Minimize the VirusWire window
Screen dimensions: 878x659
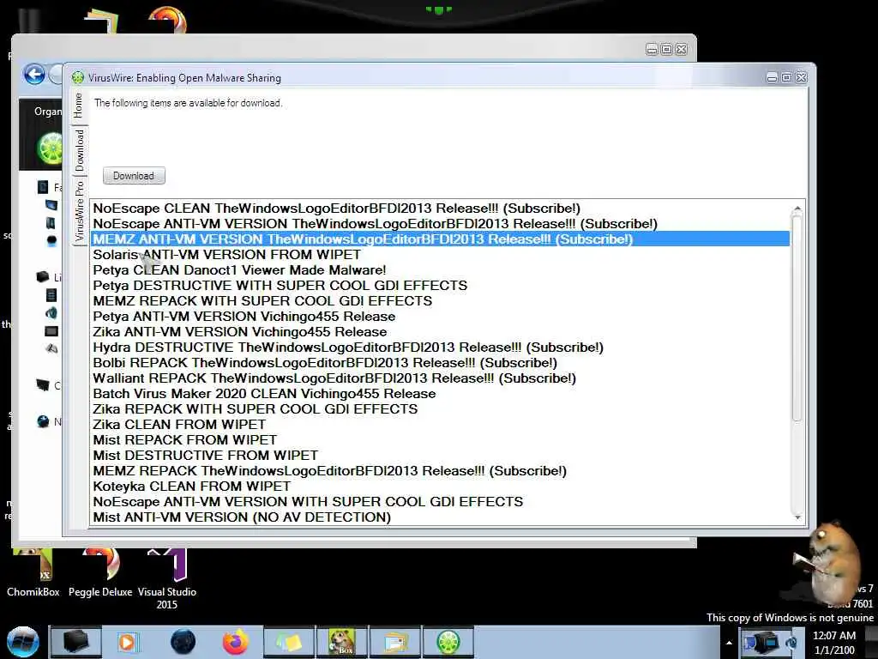(772, 77)
